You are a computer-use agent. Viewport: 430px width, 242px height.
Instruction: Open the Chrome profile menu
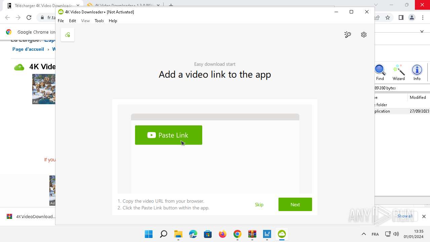[412, 17]
